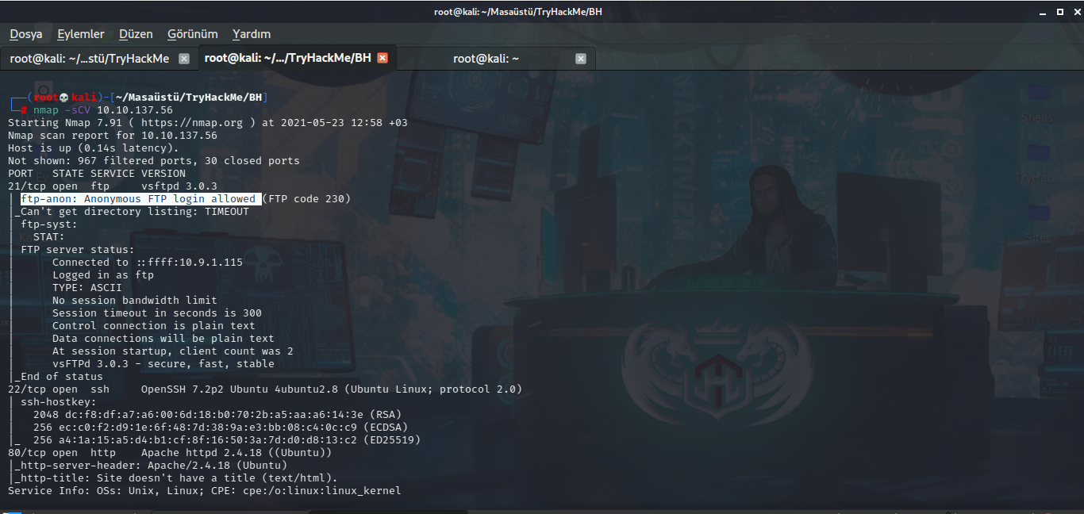Viewport: 1084px width, 514px height.
Task: Close the active TryHackMe/BH terminal tab
Action: click(x=382, y=58)
